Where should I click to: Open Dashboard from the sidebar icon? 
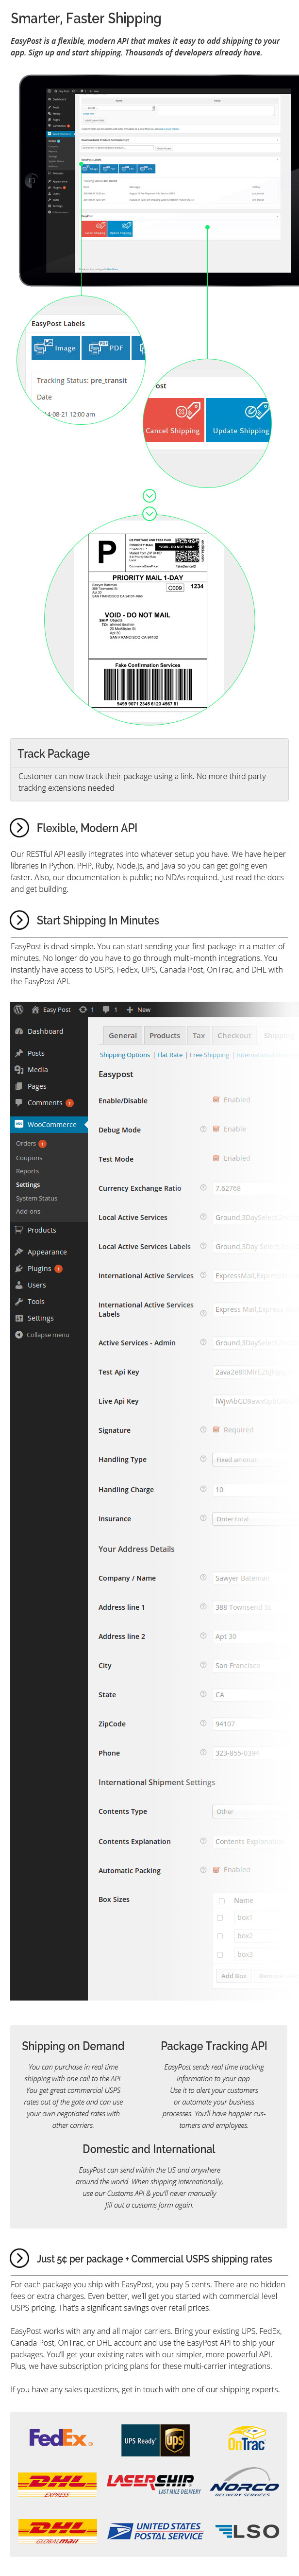[x=19, y=1031]
